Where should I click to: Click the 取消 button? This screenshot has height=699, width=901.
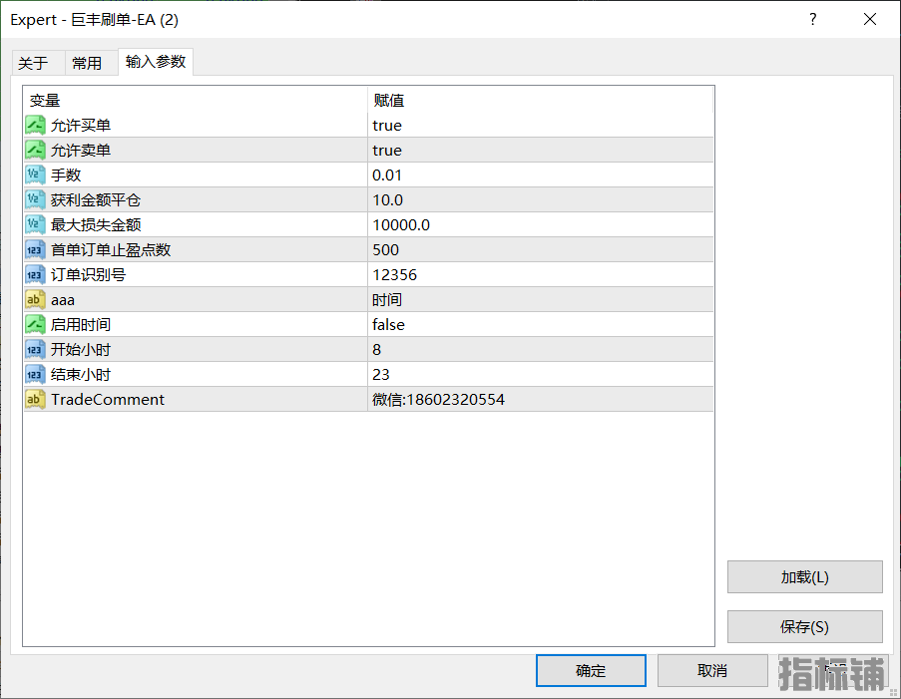[x=712, y=670]
